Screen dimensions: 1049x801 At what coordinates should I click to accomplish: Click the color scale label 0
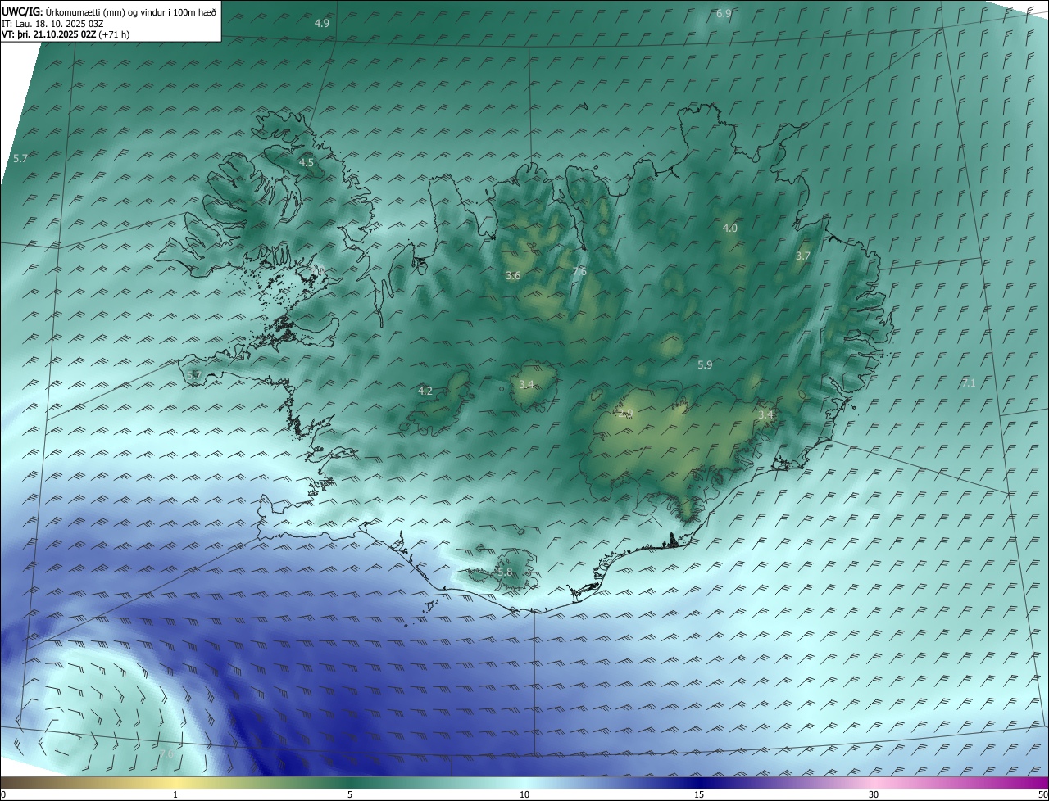pyautogui.click(x=3, y=794)
